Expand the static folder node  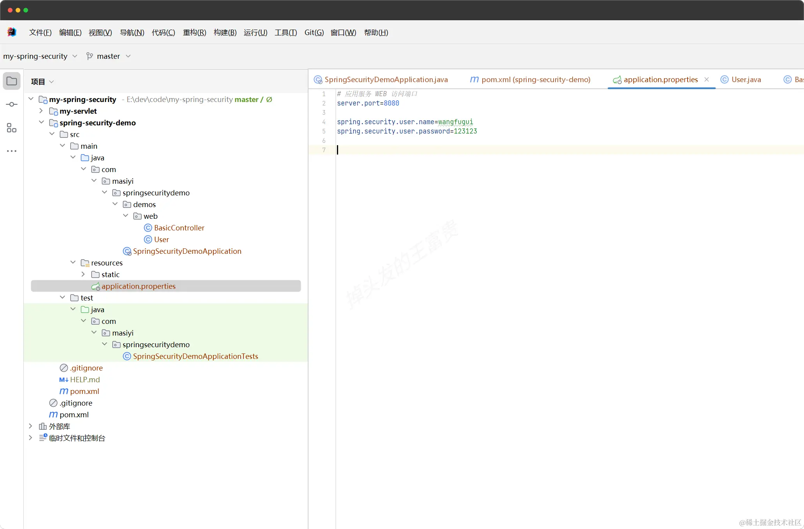pos(83,274)
